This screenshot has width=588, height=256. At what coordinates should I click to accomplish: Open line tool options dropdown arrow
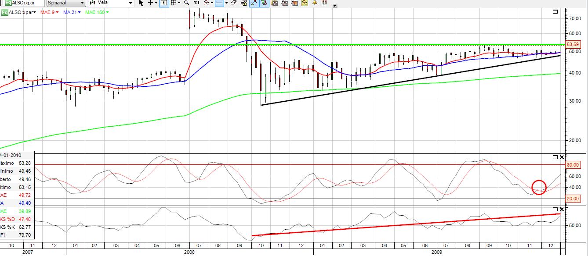point(226,3)
